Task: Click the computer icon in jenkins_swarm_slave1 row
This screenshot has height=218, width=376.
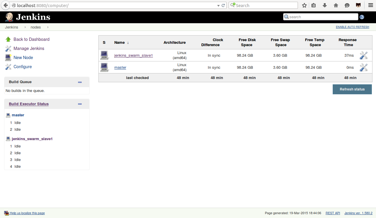Action: 104,55
